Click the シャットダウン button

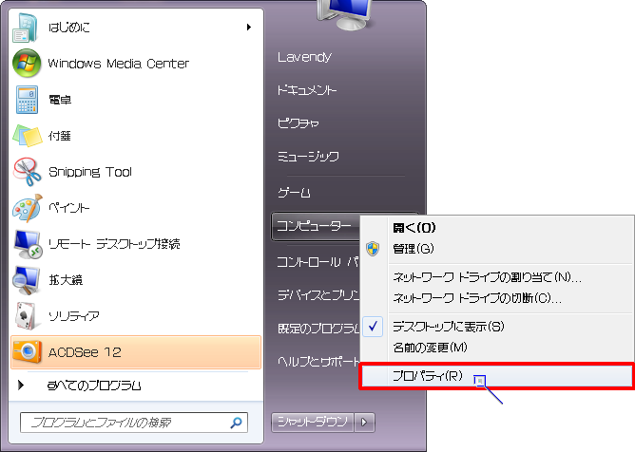[312, 422]
